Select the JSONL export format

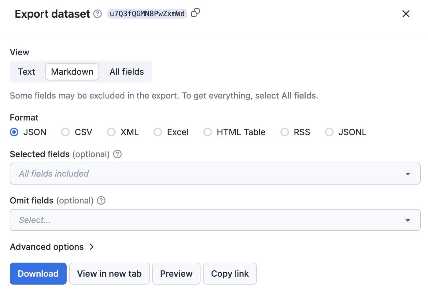pos(329,132)
